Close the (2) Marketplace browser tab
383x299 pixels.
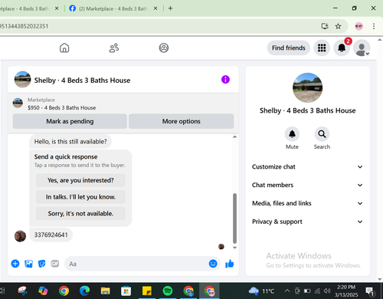click(155, 8)
